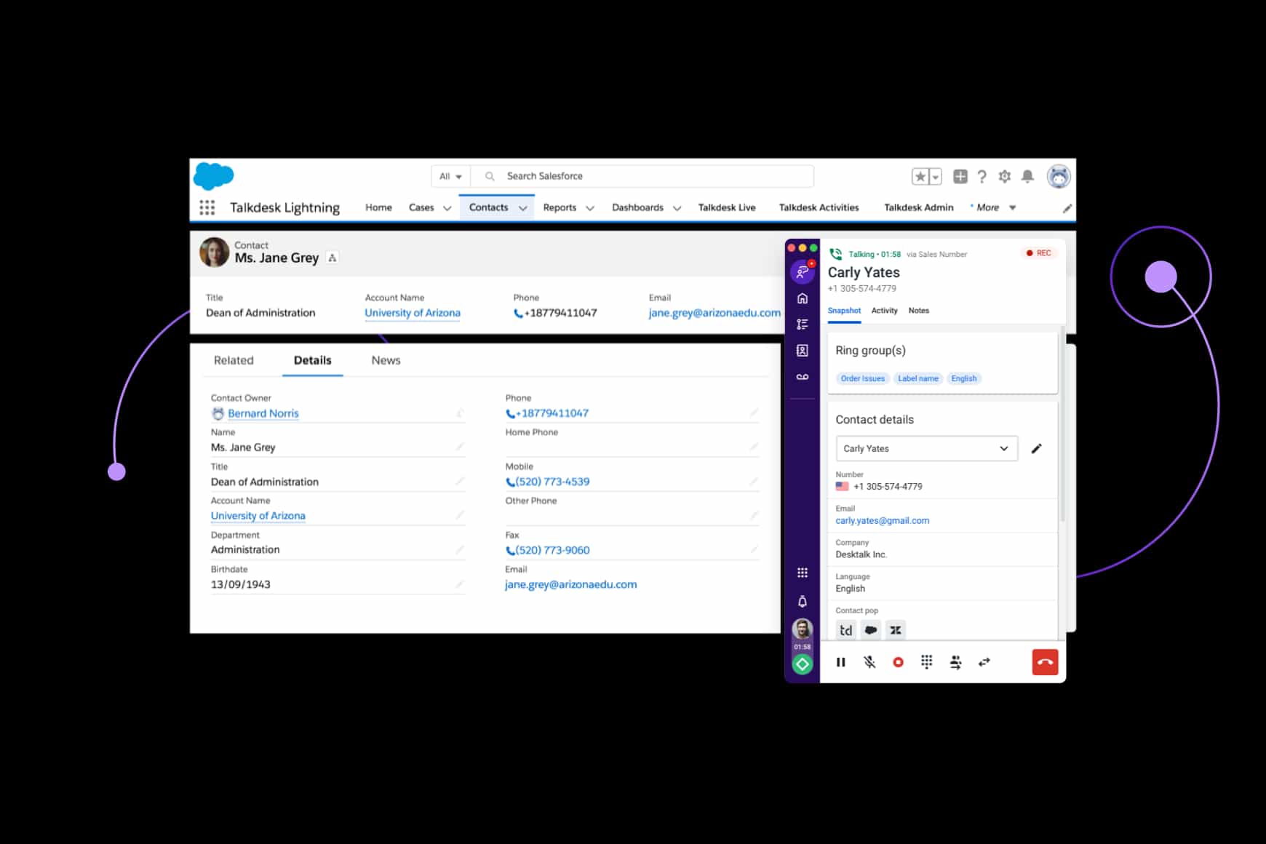This screenshot has width=1266, height=844.
Task: Expand the favorites list arrow
Action: click(x=936, y=176)
